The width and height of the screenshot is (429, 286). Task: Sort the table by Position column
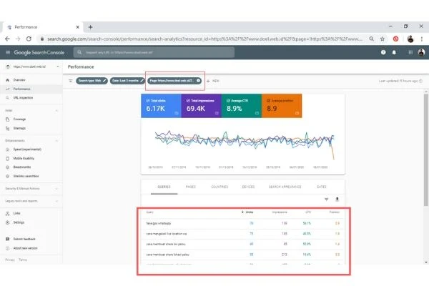(335, 212)
